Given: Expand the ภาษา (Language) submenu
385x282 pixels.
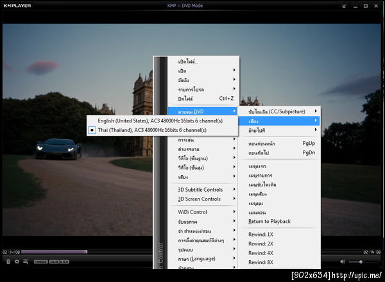Looking at the screenshot, I should coord(202,258).
